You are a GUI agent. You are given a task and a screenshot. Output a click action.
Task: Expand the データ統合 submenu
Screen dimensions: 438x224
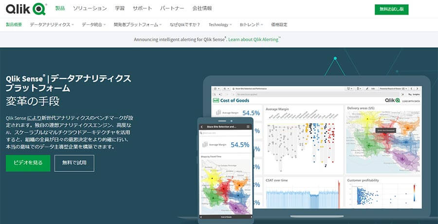coord(93,24)
